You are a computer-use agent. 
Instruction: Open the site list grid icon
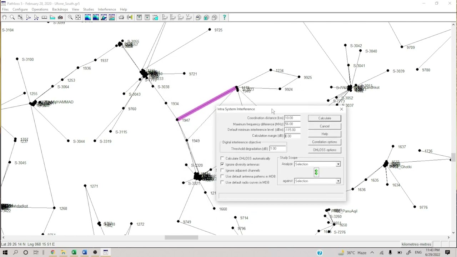(x=139, y=17)
